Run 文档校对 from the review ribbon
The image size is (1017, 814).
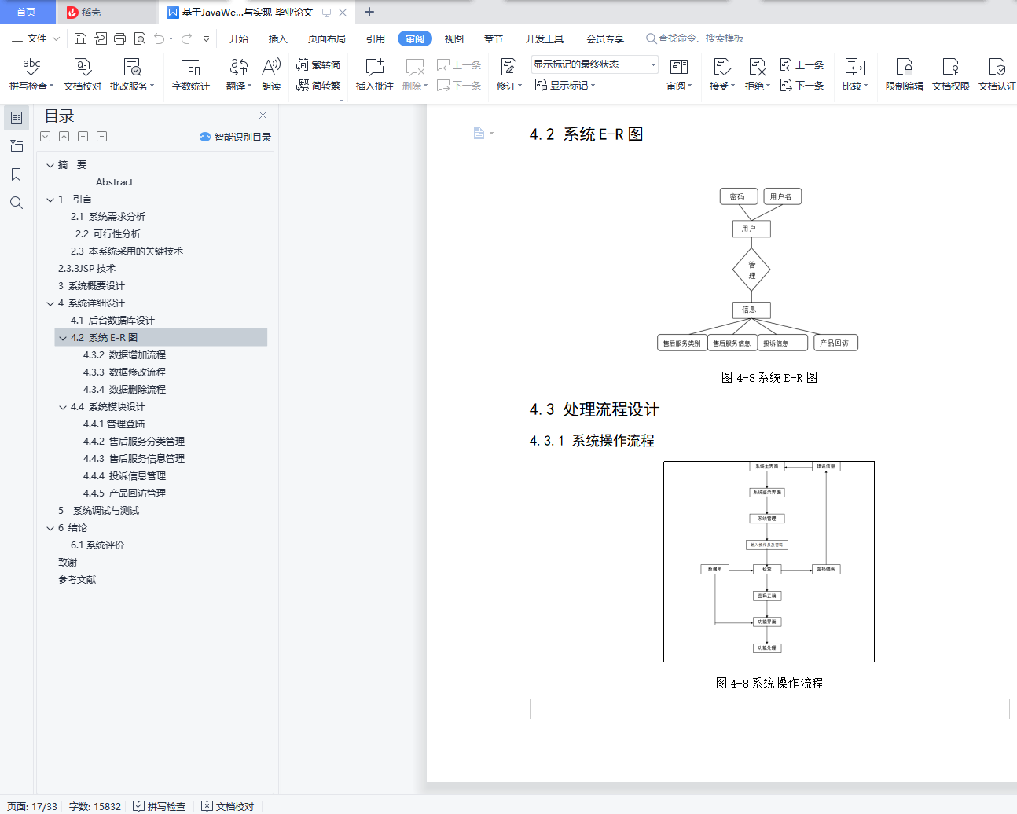coord(83,75)
